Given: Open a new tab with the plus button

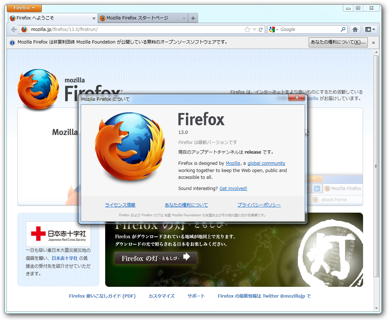Looking at the screenshot, I should click(193, 18).
